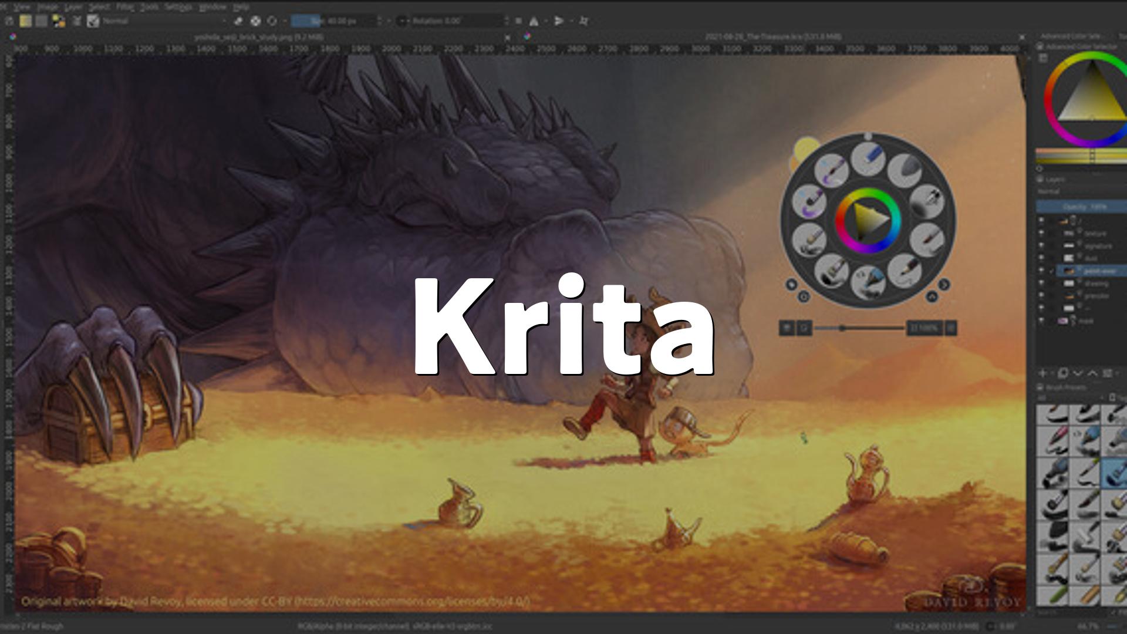
Task: Click the popup palette up-chevron button
Action: click(932, 297)
